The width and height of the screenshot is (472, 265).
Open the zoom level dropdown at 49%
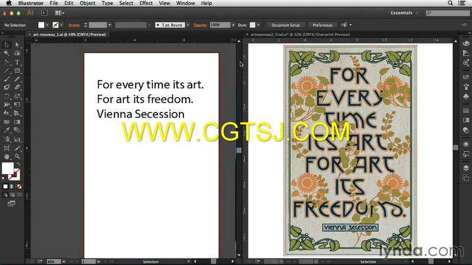[x=64, y=261]
